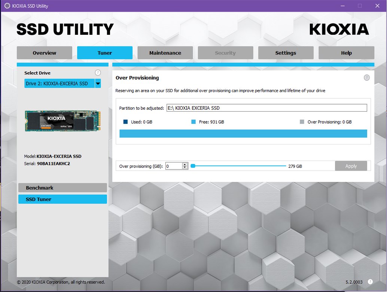
Task: Open the Drive 2: KIOXIA-EXCERIA SSD combo box
Action: pos(59,83)
